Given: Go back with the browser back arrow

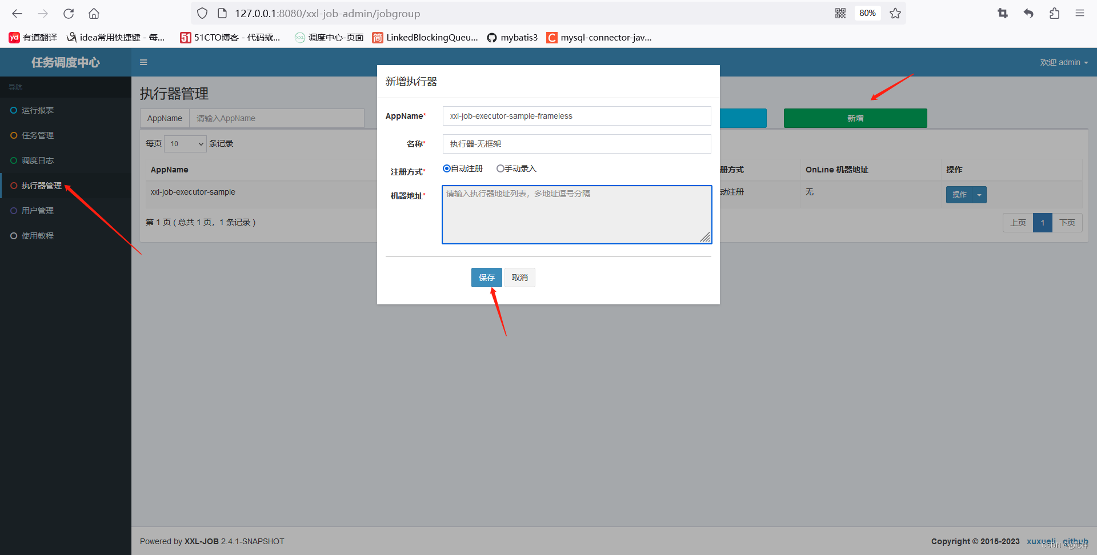Looking at the screenshot, I should (x=17, y=13).
